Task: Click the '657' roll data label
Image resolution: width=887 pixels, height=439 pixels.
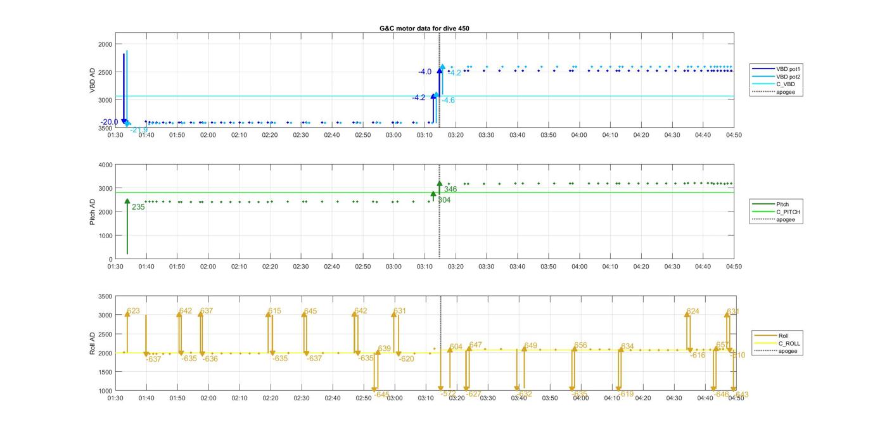Action: [x=722, y=345]
